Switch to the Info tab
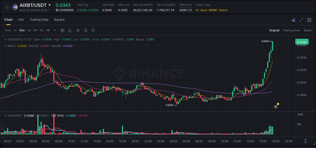 tap(21, 20)
